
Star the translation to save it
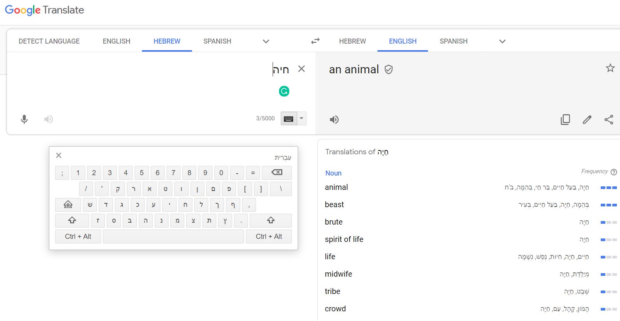pos(610,69)
